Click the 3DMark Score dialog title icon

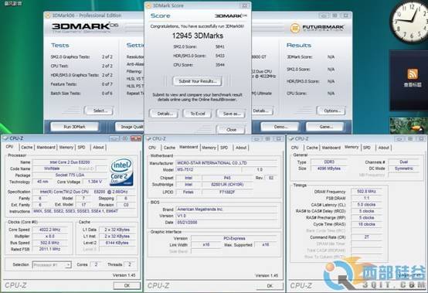pyautogui.click(x=149, y=5)
